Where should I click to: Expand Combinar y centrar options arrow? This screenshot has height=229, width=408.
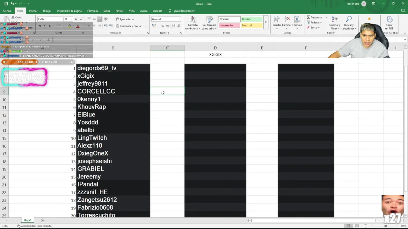[x=145, y=26]
